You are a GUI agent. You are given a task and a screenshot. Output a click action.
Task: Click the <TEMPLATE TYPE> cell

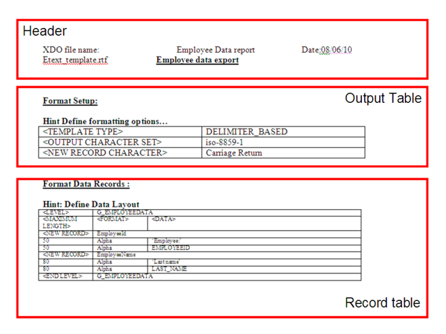[80, 132]
